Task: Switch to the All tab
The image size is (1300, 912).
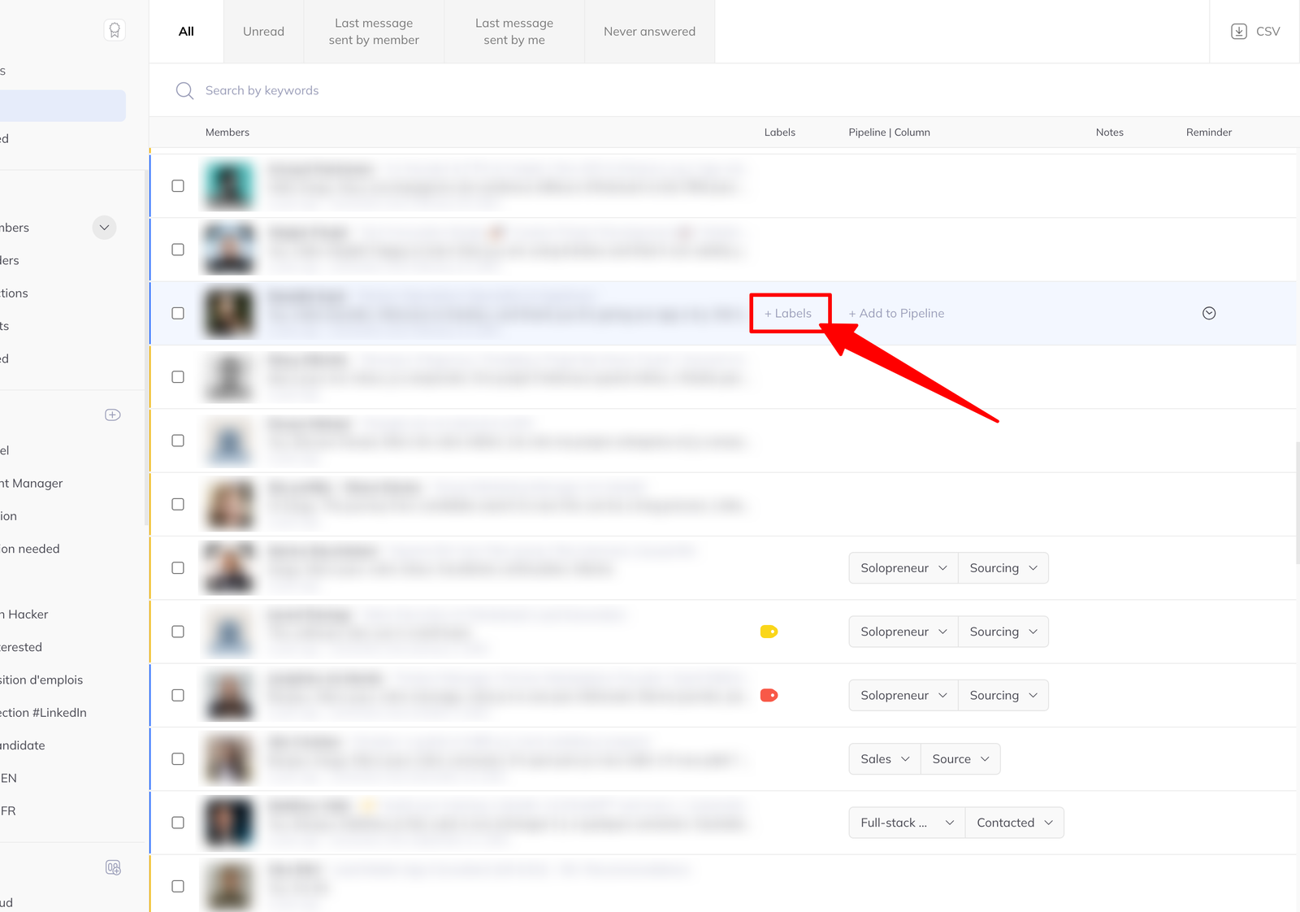Action: point(186,32)
